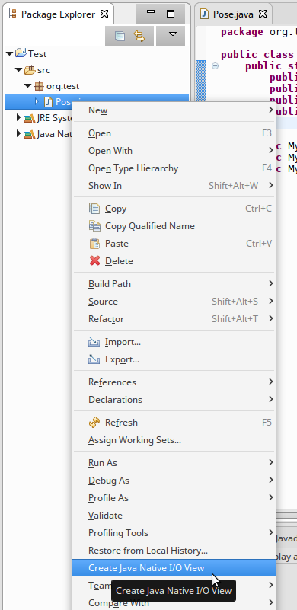
Task: Choose Assign Working Sets...
Action: click(x=174, y=440)
